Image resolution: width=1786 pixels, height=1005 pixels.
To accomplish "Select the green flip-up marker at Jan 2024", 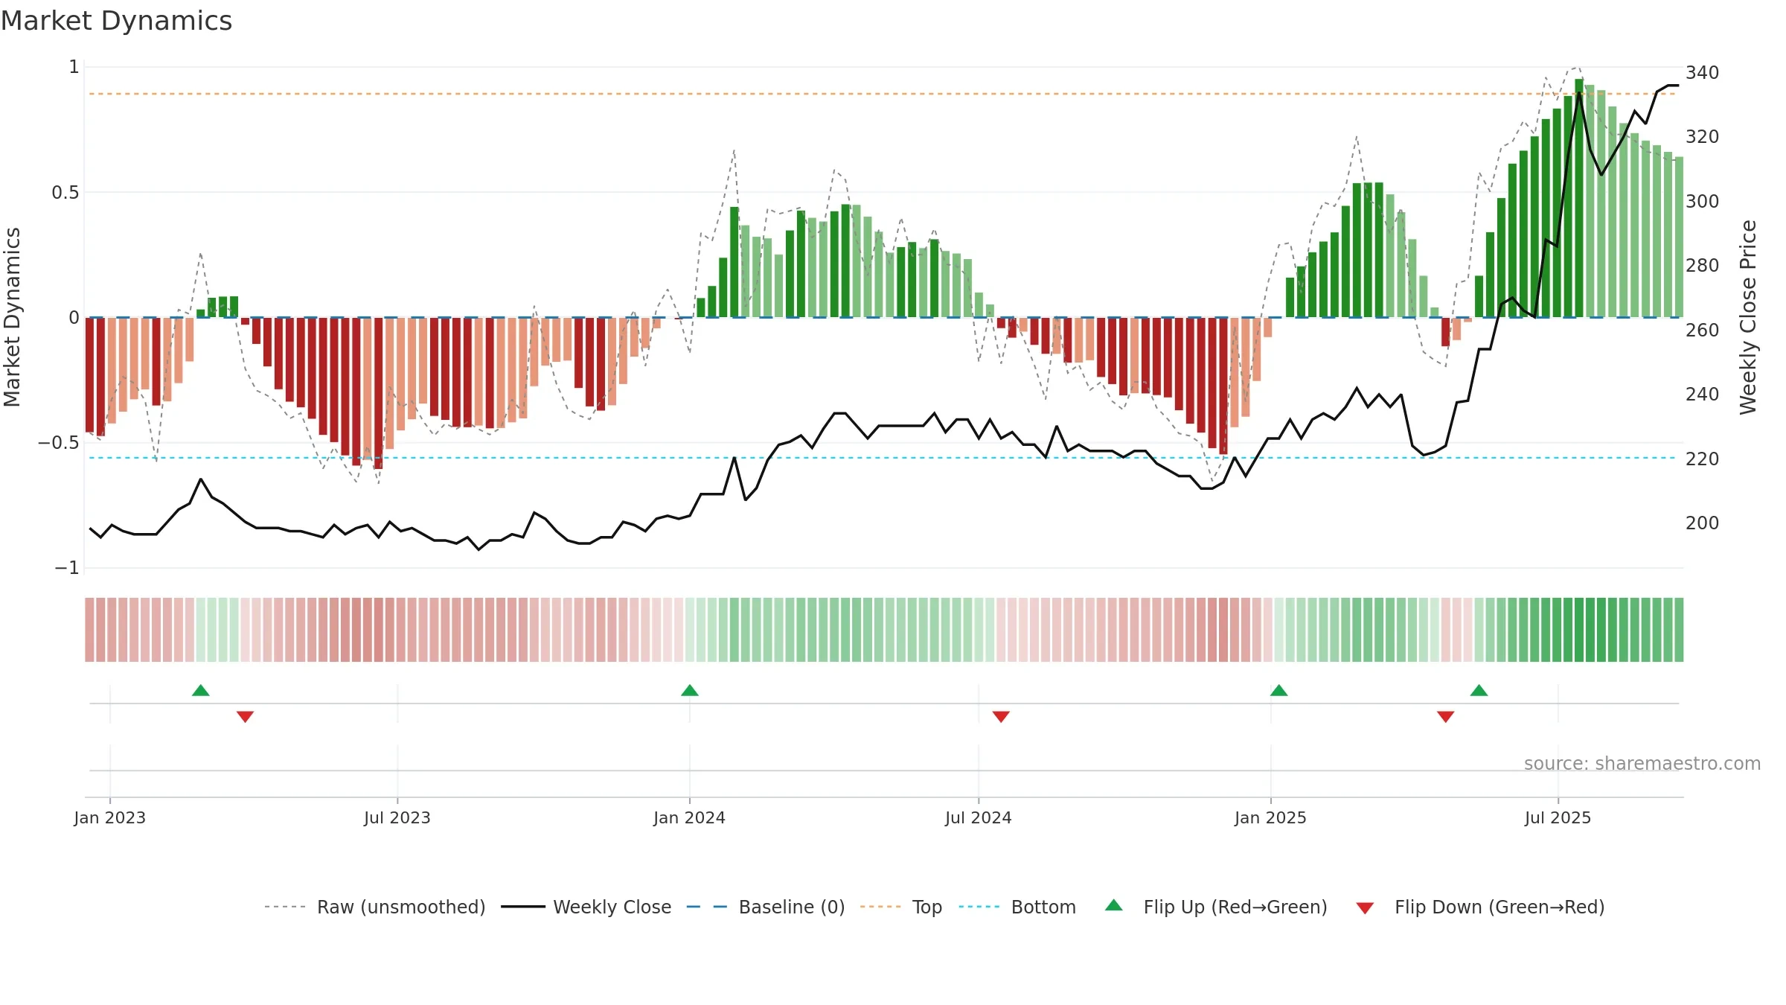I will point(690,690).
